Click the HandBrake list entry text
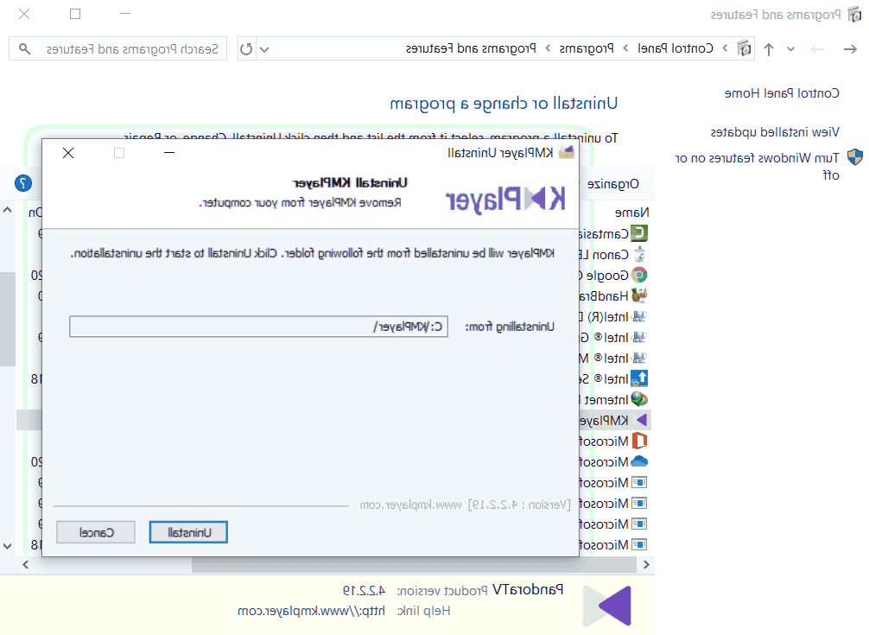This screenshot has width=869, height=635. pos(604,295)
